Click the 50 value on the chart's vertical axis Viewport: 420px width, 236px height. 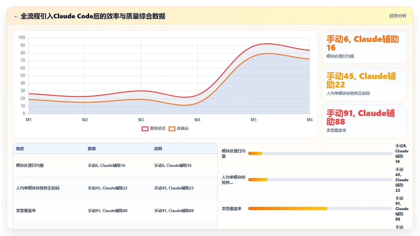point(23,76)
